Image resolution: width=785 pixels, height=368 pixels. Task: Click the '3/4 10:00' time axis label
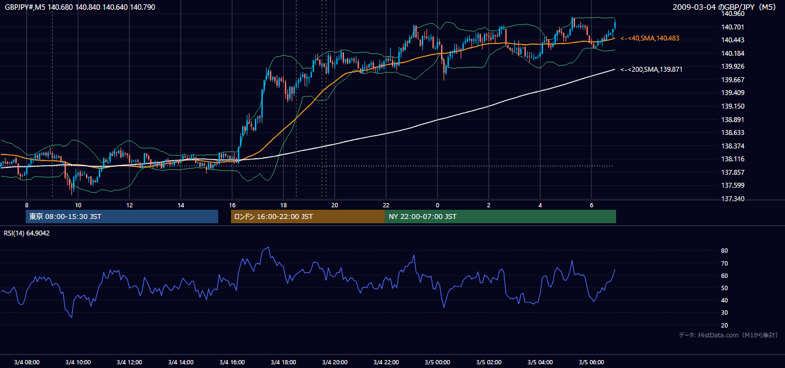point(78,362)
